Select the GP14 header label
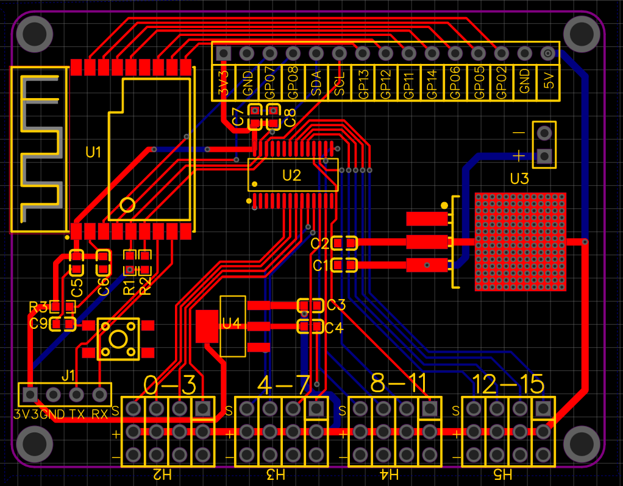This screenshot has height=486, width=623. click(x=432, y=83)
